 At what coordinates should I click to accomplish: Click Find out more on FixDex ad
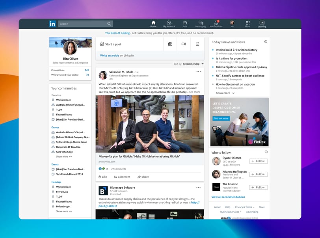221,118
